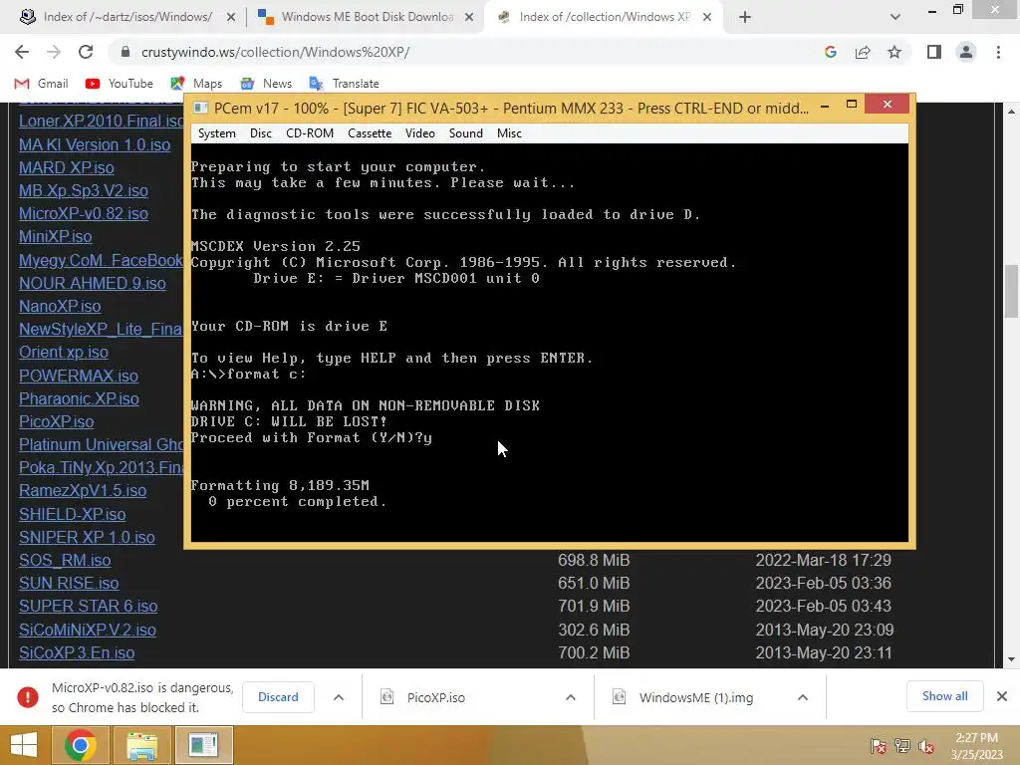Screen dimensions: 1020x765
Task: Open the Chrome profile avatar
Action: (x=966, y=52)
